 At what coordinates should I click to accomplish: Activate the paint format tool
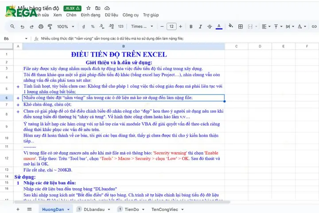click(50, 27)
